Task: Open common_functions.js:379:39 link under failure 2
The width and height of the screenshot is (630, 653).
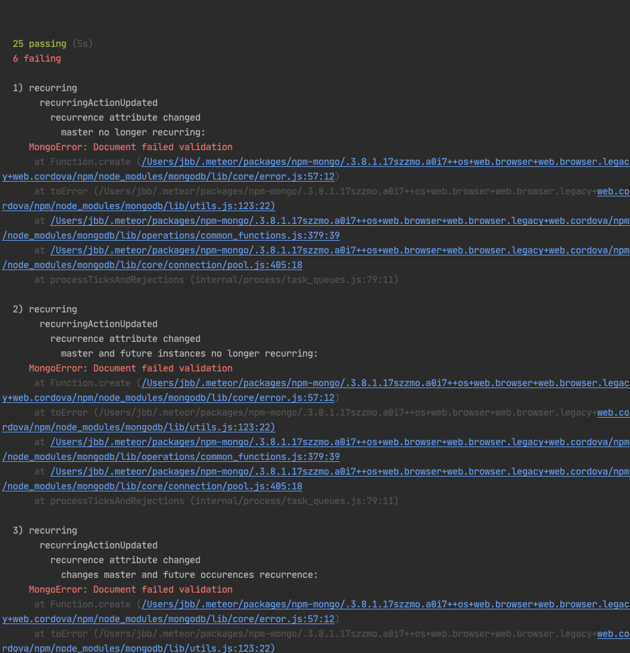Action: click(x=171, y=457)
